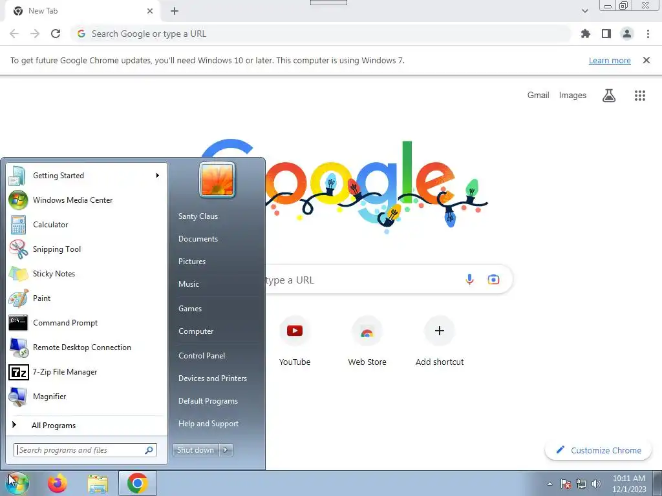Click the Shut down button
Screen dimensions: 662x496
tap(196, 450)
